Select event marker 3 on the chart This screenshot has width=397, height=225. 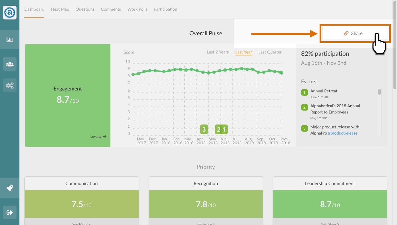pyautogui.click(x=204, y=129)
